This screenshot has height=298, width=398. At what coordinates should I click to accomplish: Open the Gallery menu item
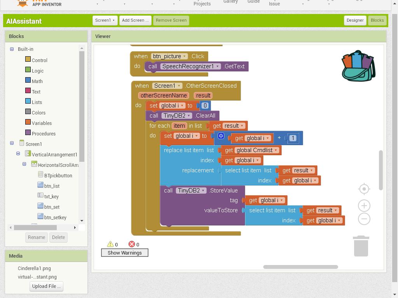230,2
